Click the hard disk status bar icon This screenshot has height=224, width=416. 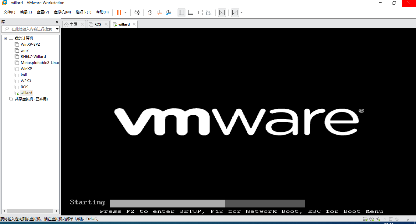tap(365, 219)
